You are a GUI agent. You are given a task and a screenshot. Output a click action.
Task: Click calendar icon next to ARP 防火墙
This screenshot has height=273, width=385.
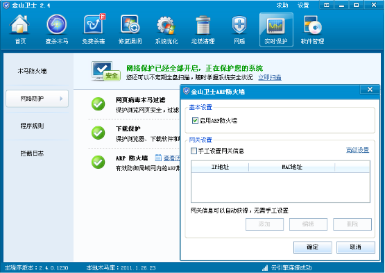[x=158, y=158]
